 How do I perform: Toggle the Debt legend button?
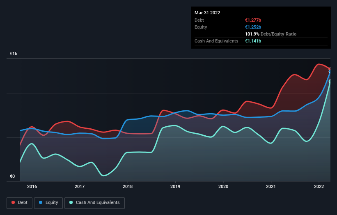[x=19, y=203]
